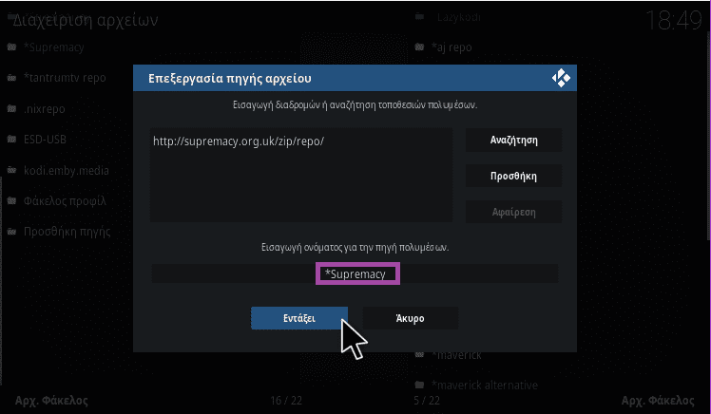Click drive icon beside ESD-USB
Viewport: 711px width, 414px height.
11,139
